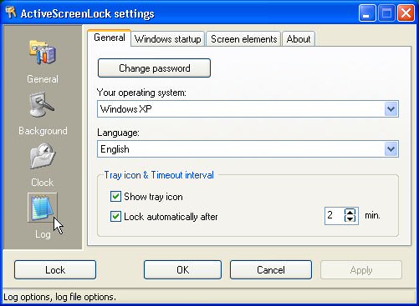The height and width of the screenshot is (306, 419).
Task: Increase lock timeout with the up arrow
Action: pyautogui.click(x=350, y=212)
